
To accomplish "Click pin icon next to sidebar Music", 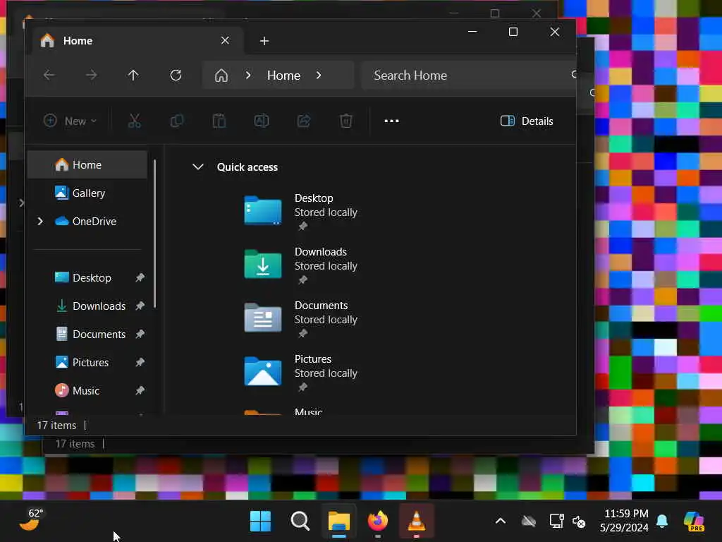I will click(x=140, y=390).
